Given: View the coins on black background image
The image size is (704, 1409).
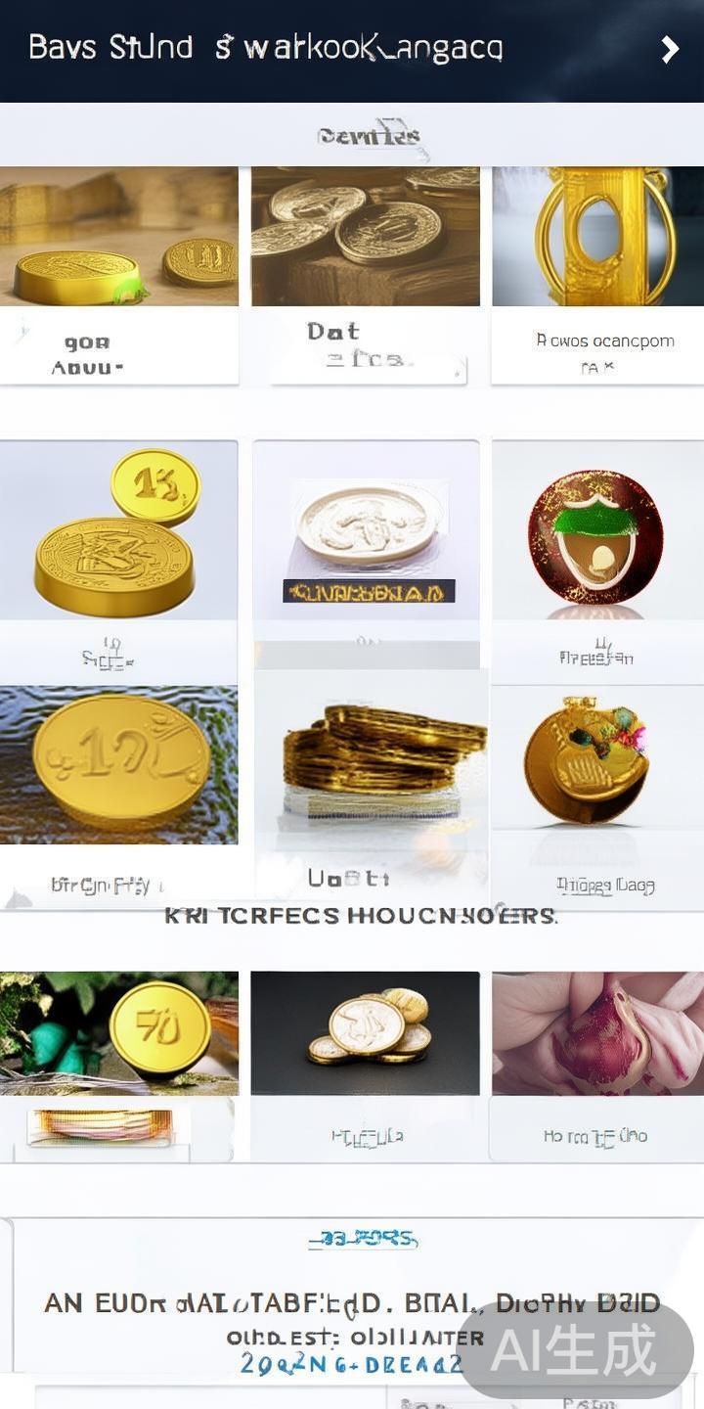Looking at the screenshot, I should pyautogui.click(x=366, y=1033).
